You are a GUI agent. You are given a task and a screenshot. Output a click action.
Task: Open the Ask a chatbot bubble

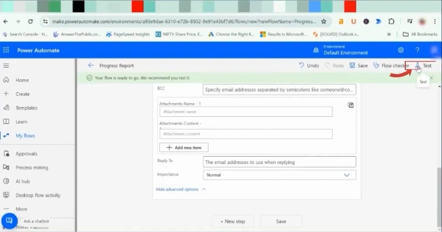[x=9, y=221]
